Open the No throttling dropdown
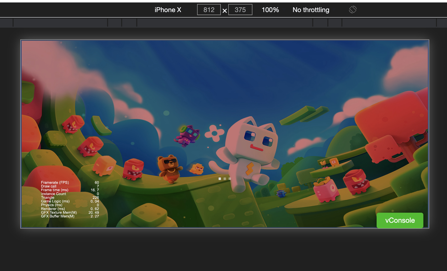Image resolution: width=447 pixels, height=271 pixels. click(x=311, y=10)
